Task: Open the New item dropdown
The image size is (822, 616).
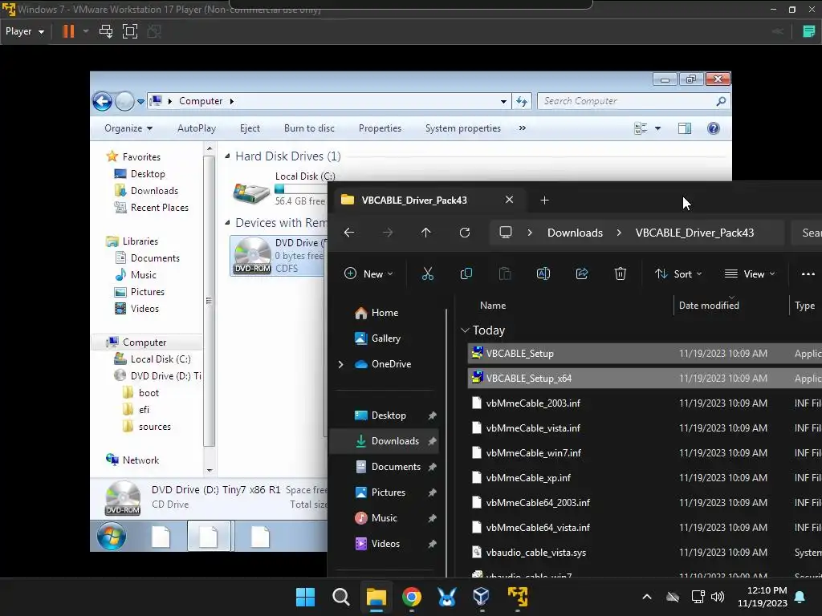Action: point(368,274)
